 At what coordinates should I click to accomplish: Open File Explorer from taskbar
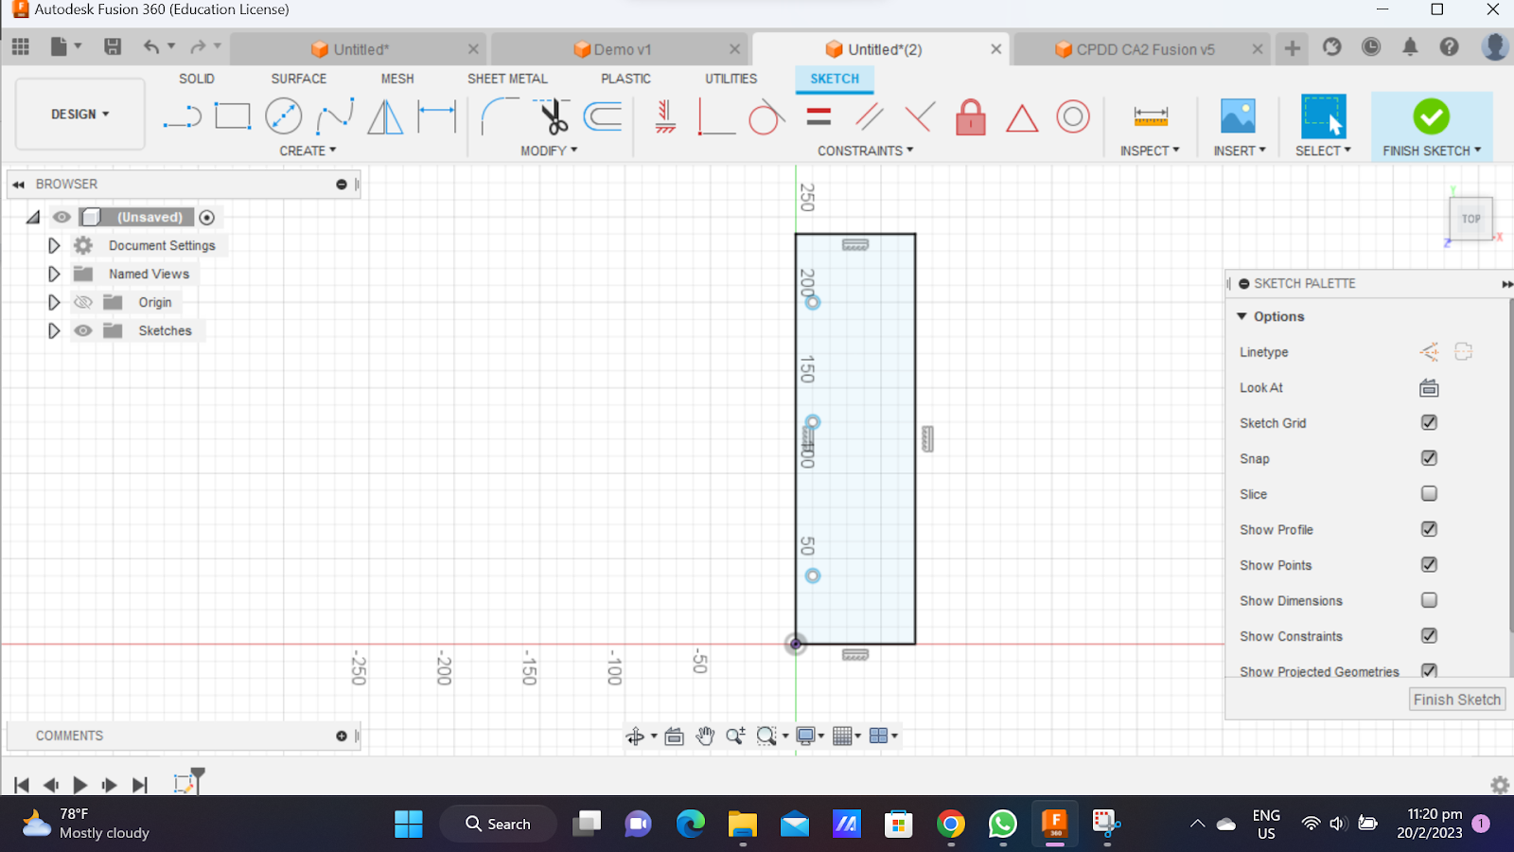pos(743,824)
